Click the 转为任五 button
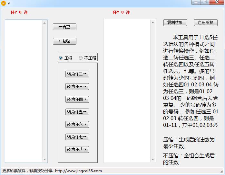 77,112
